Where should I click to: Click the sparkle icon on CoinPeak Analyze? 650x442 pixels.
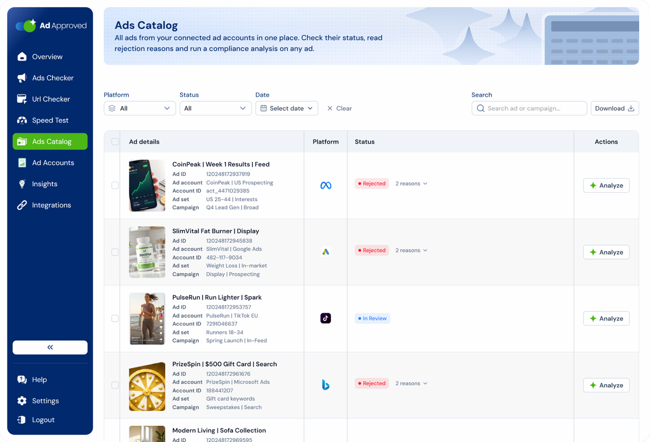click(x=593, y=186)
